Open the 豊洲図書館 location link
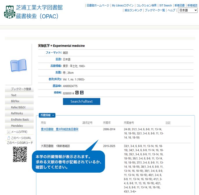The image size is (199, 195). coord(47,129)
